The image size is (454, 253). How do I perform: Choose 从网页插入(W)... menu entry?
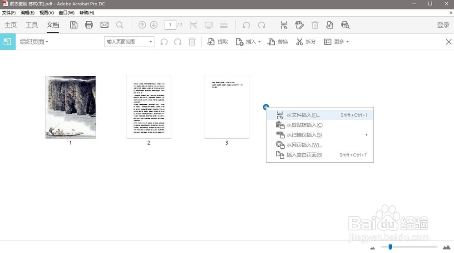(x=320, y=145)
